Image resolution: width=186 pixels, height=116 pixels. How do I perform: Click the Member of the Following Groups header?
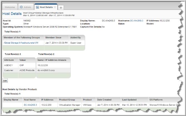(22, 37)
